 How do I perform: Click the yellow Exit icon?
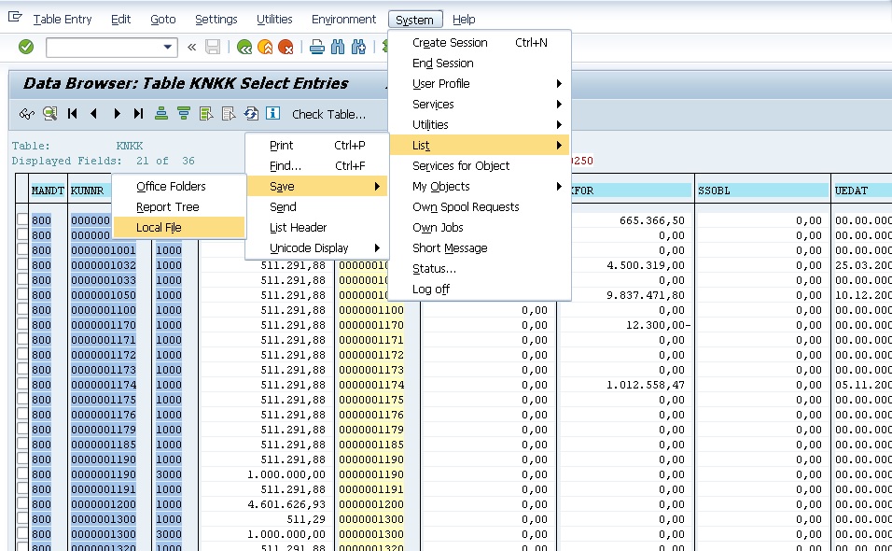tap(265, 48)
